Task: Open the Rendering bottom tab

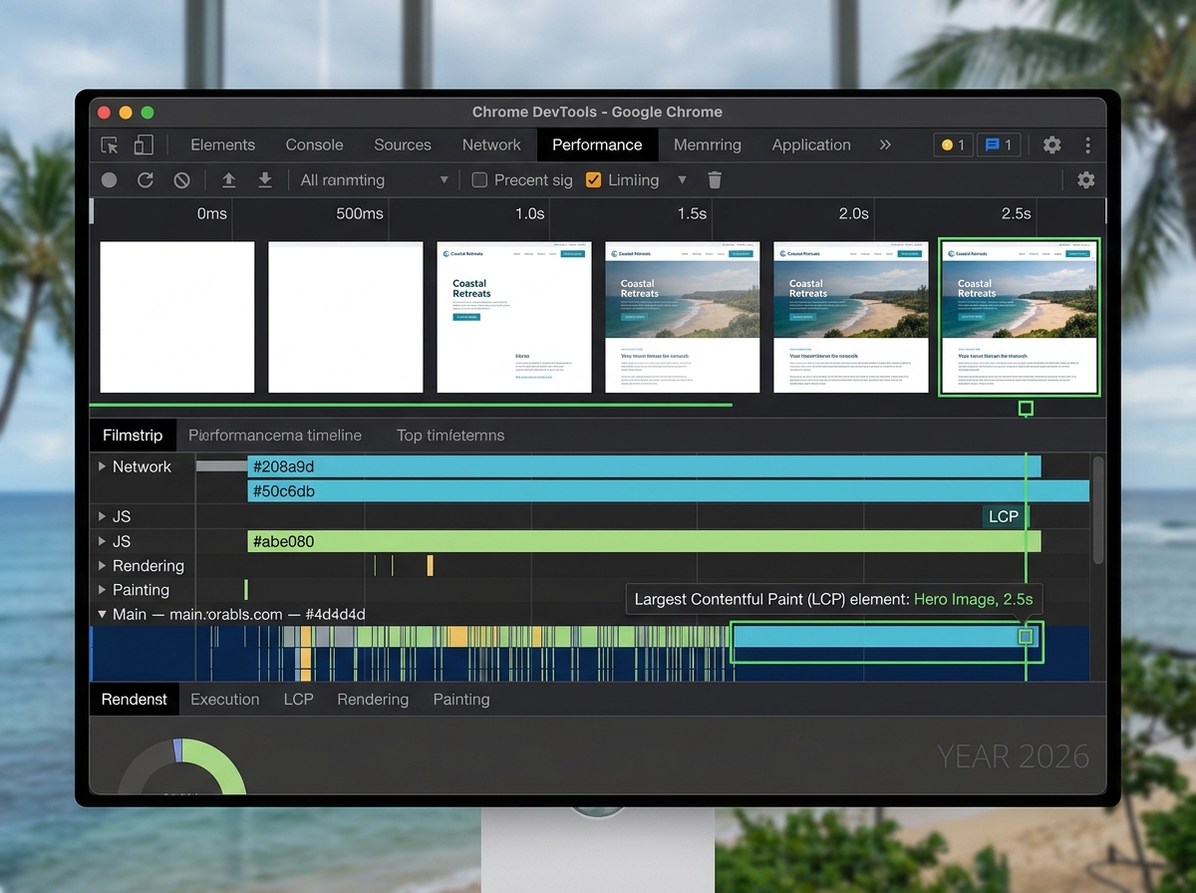Action: pyautogui.click(x=373, y=700)
